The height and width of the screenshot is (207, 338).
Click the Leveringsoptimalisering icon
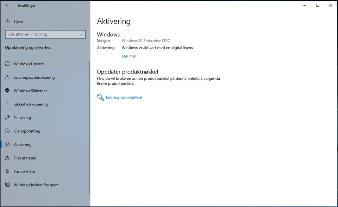7,77
